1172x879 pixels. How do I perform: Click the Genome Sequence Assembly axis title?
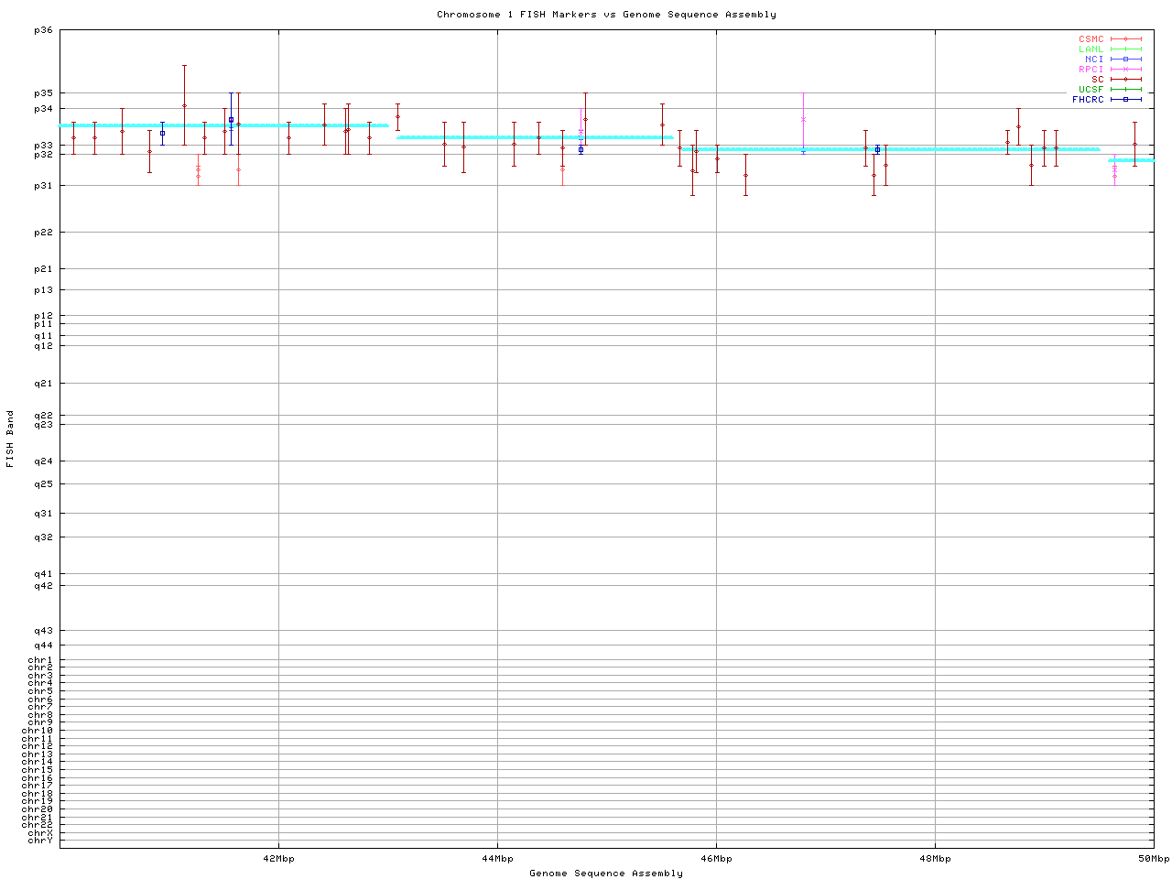[x=606, y=874]
